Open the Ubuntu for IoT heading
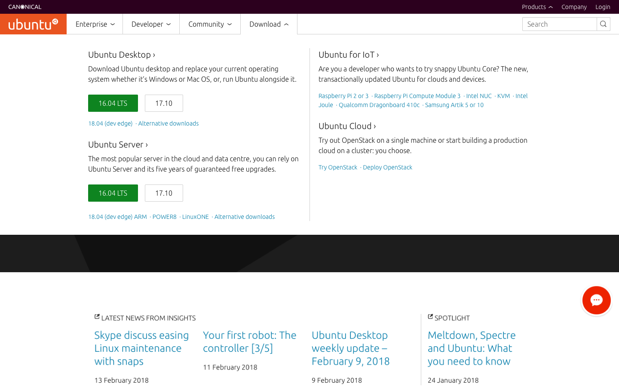Viewport: 619px width, 387px height. point(349,55)
